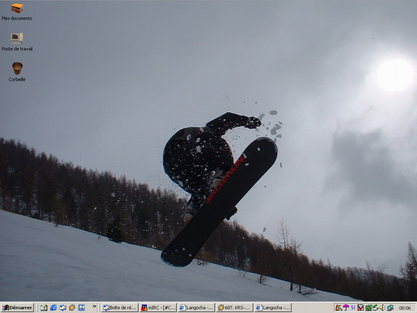Open first Langocha browser window in taskbar
Screen dimensions: 417x313
pyautogui.click(x=197, y=308)
